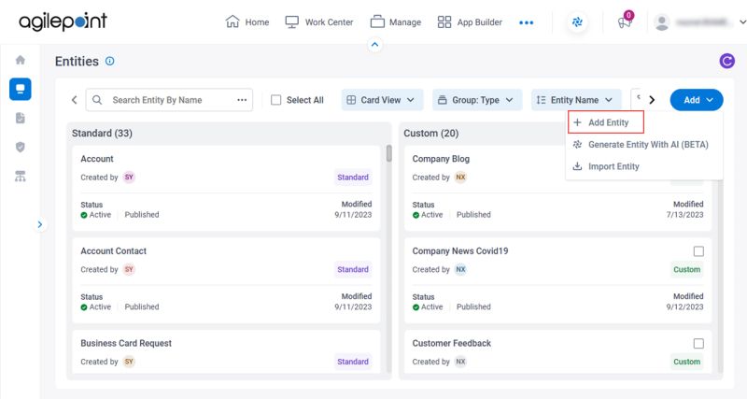Click the Standard column scrollbar
Screen dimensions: 747x399
click(388, 153)
